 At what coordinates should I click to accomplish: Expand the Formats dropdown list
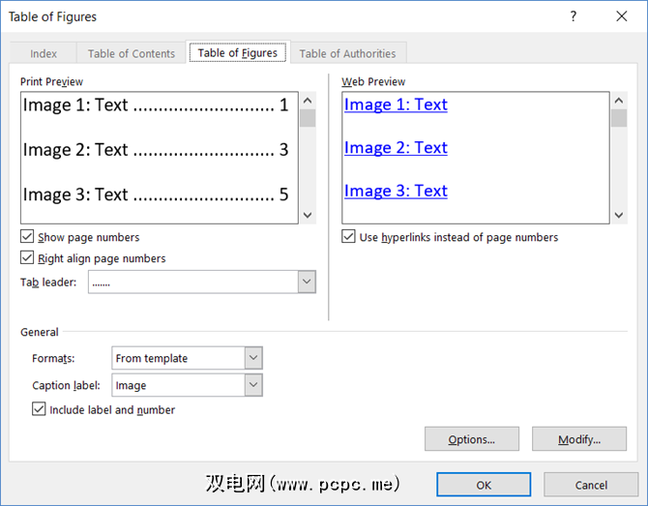(x=252, y=358)
